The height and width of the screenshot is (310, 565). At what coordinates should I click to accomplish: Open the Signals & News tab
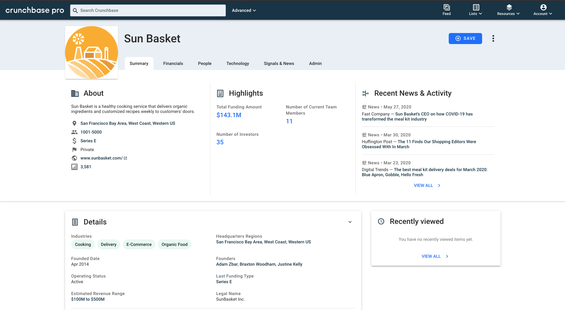tap(279, 64)
